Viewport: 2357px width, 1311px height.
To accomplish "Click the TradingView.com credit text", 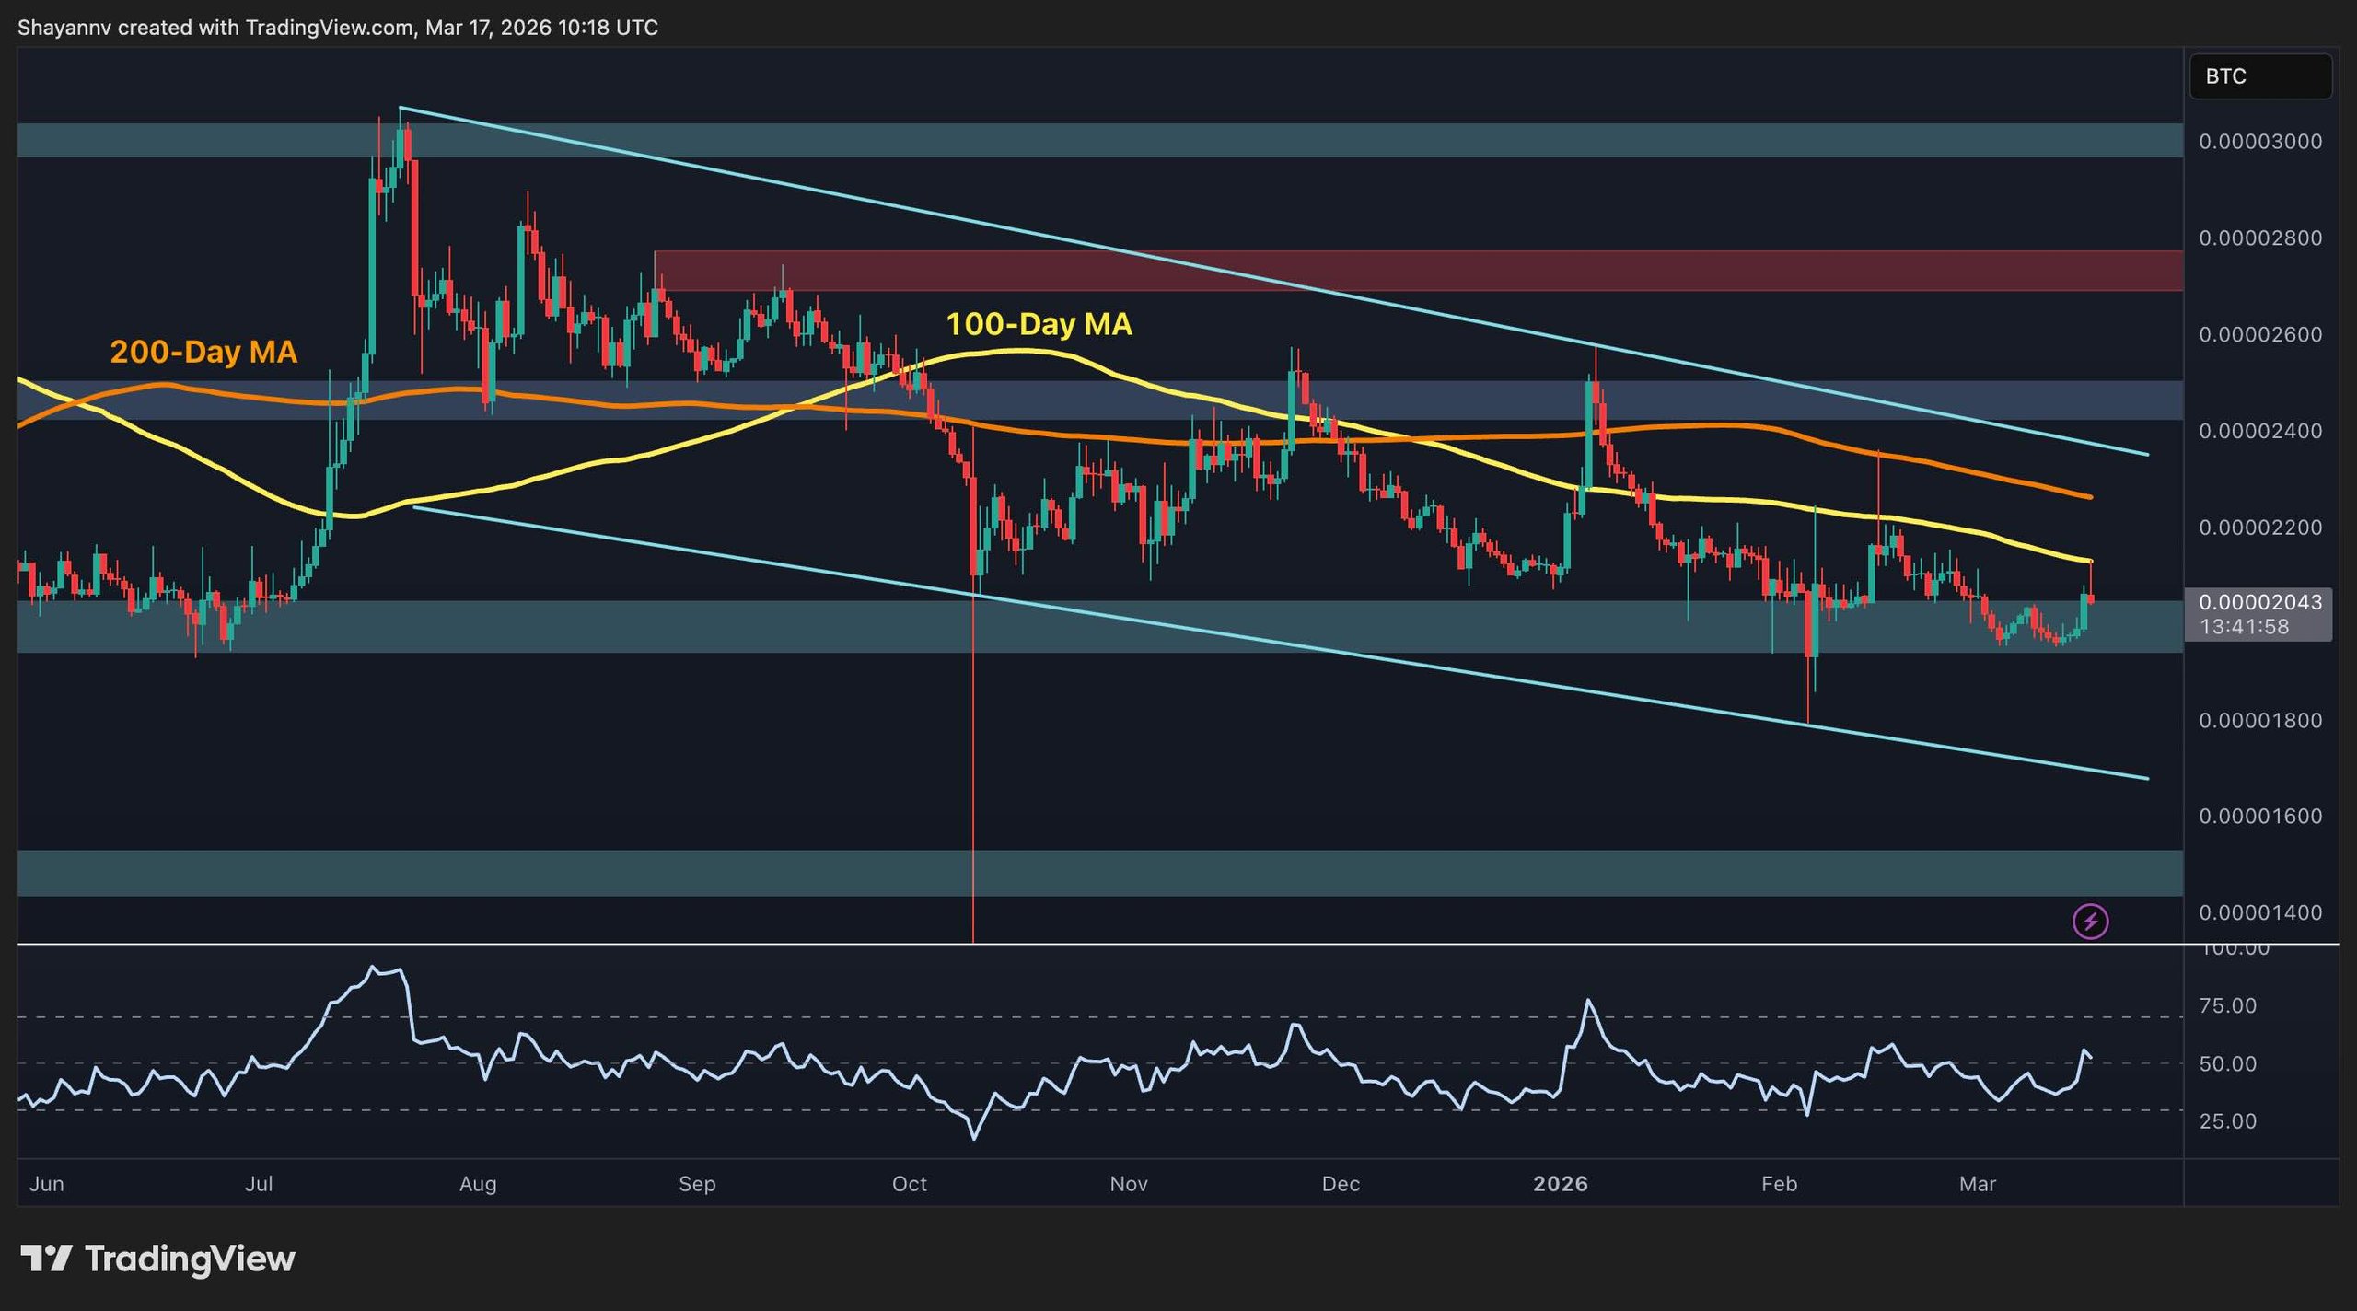I will (x=329, y=28).
